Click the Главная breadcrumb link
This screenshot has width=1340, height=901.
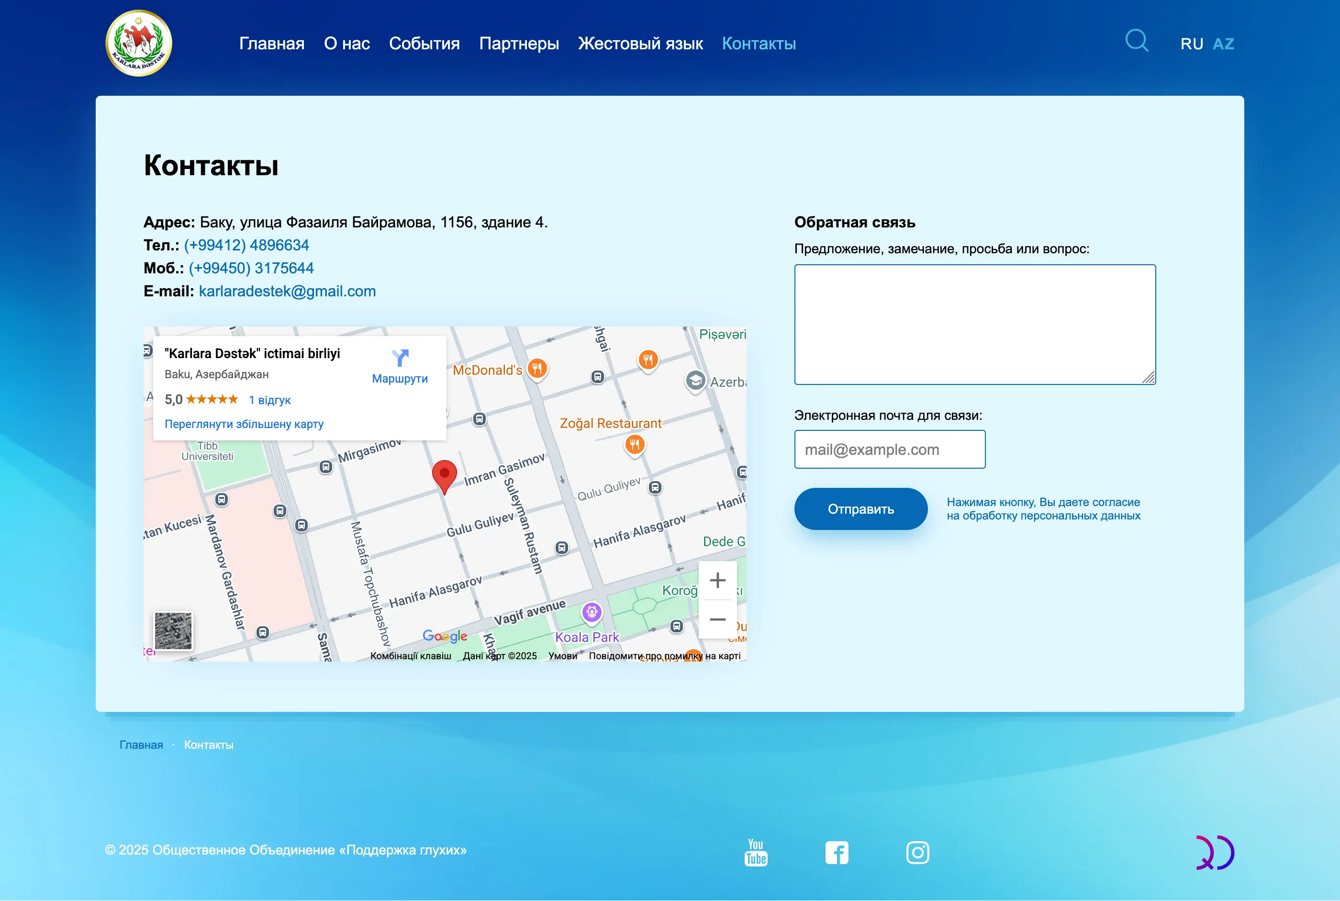(141, 745)
